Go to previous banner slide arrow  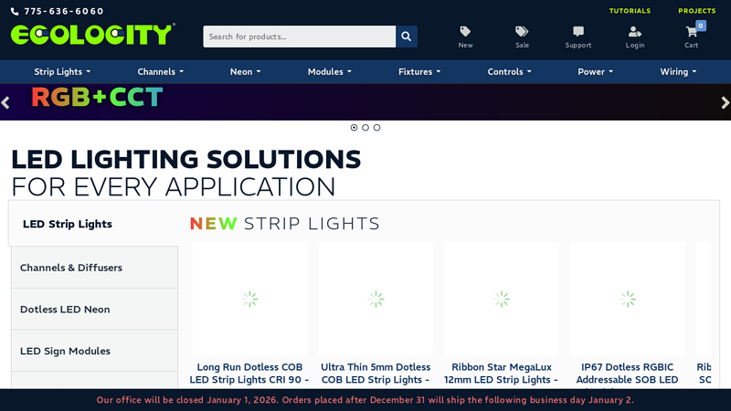[5, 102]
